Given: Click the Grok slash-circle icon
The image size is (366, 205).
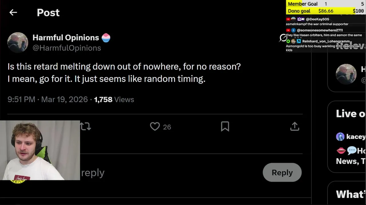Looking at the screenshot, I should click(283, 38).
